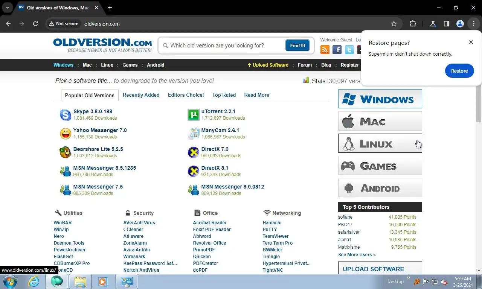Open the browser three-dot menu
Viewport: 482px width, 289px height.
tap(474, 24)
